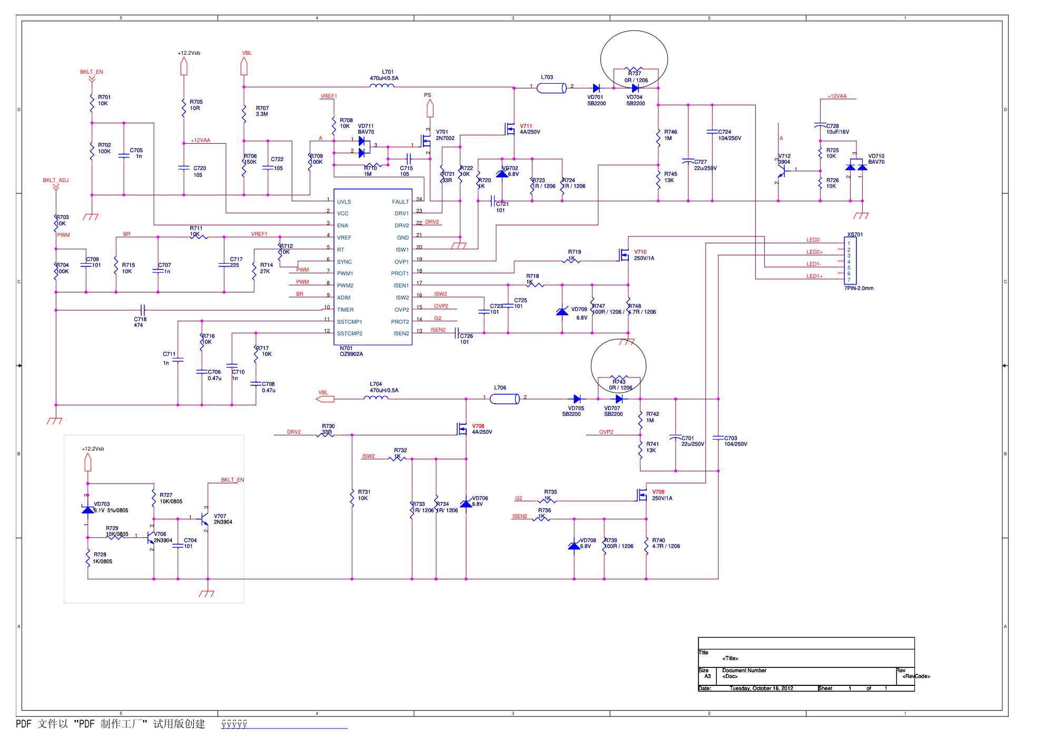Click the R728 1K/0805 resistor label
Viewport: 1045px width, 738px height.
point(103,558)
